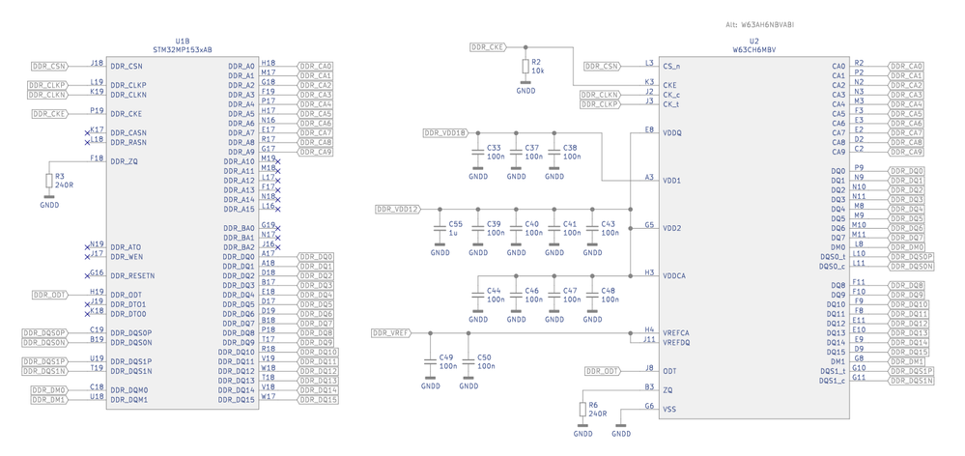The width and height of the screenshot is (965, 456).
Task: Select resistor R6 240R symbol
Action: click(x=582, y=410)
